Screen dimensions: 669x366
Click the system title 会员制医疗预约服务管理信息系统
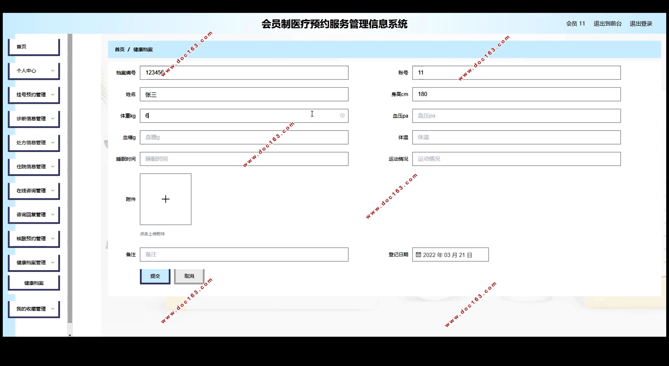click(x=334, y=24)
